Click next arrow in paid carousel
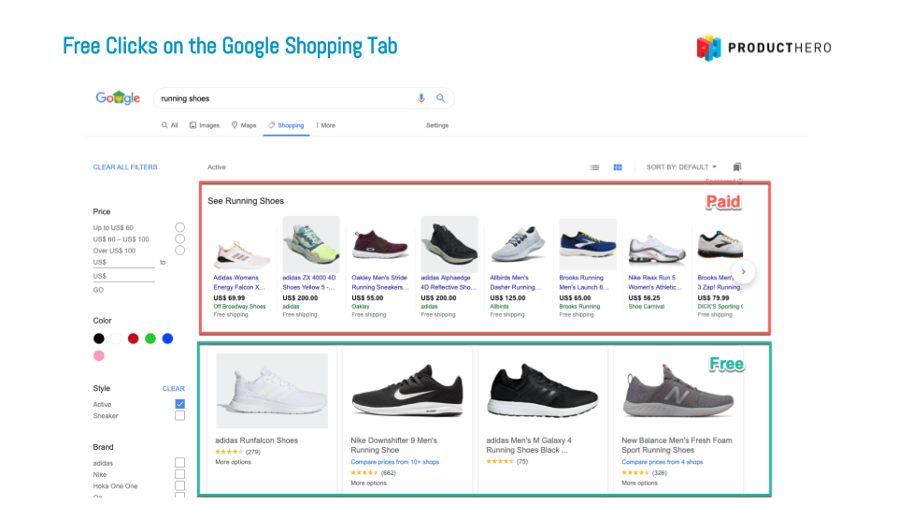Image resolution: width=897 pixels, height=505 pixels. (743, 272)
